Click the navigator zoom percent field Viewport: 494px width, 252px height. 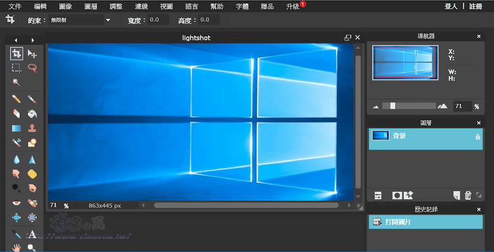[462, 106]
